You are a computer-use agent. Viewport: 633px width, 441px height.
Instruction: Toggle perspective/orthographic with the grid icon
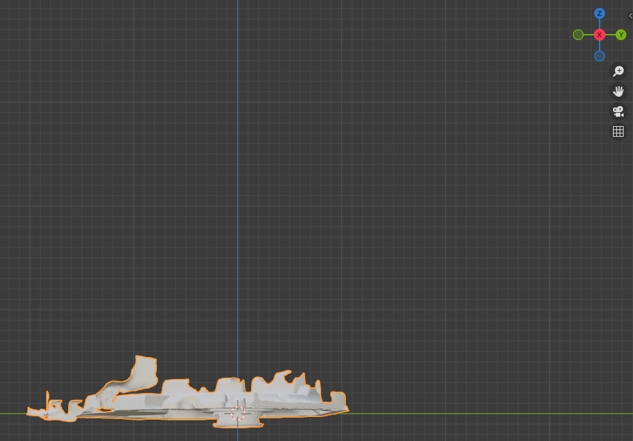click(x=618, y=131)
